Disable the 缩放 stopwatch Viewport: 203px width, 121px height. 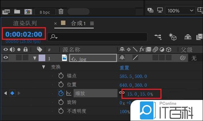click(61, 93)
